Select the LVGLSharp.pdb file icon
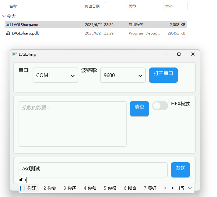Screen dimensions: 217x197 pos(8,33)
